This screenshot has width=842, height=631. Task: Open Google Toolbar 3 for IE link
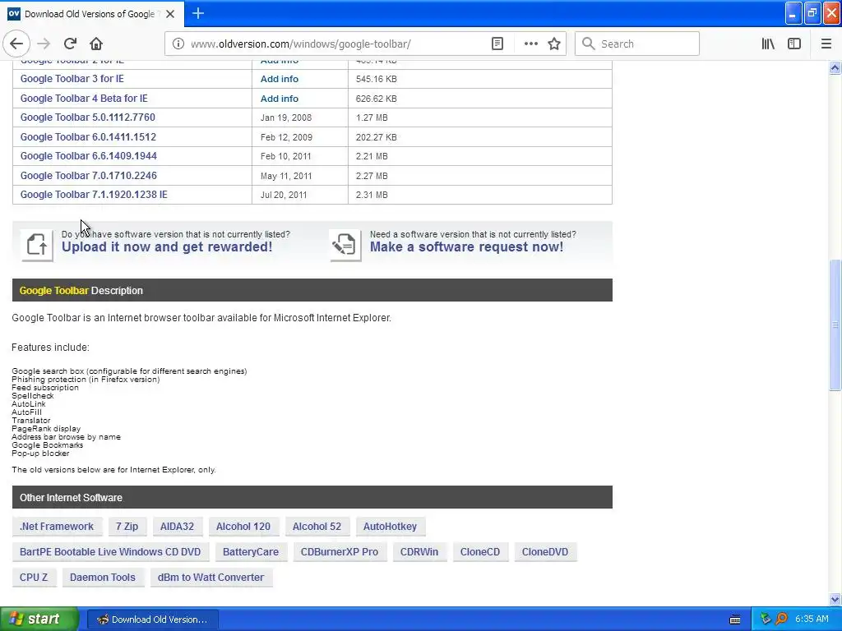(72, 78)
